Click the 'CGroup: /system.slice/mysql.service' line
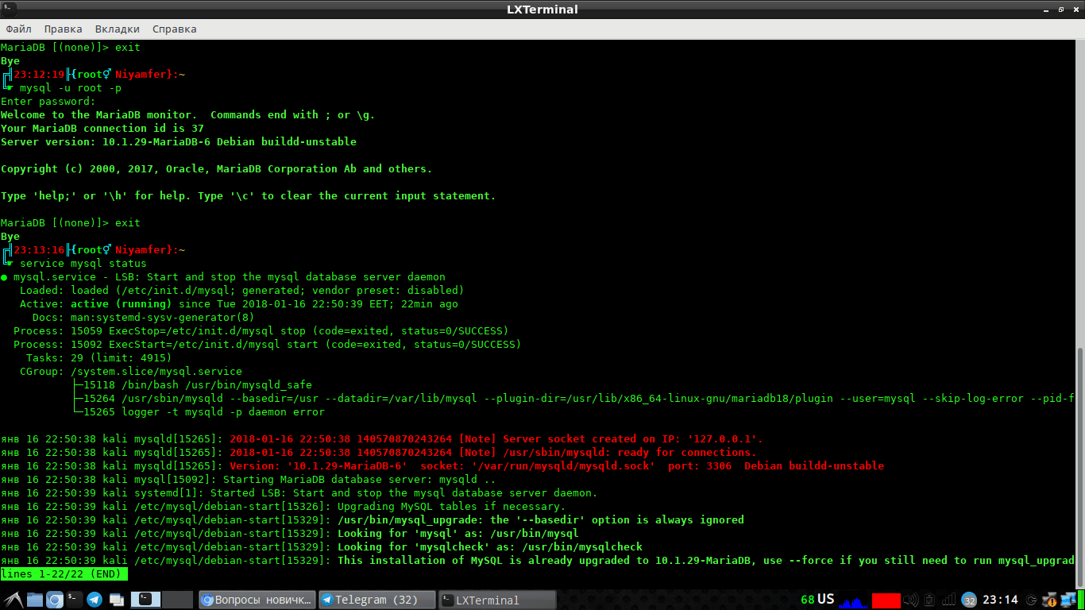Screen dimensions: 1085x610 [x=131, y=372]
